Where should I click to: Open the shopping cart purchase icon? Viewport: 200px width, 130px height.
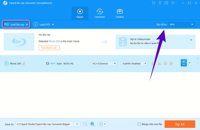click(153, 3)
